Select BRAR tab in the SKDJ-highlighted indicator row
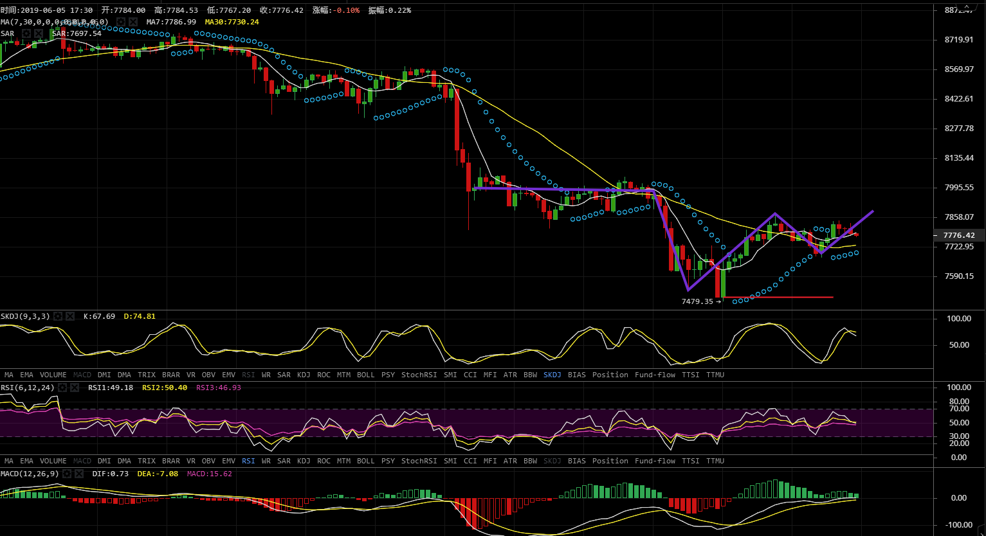The width and height of the screenshot is (986, 536). tap(171, 375)
